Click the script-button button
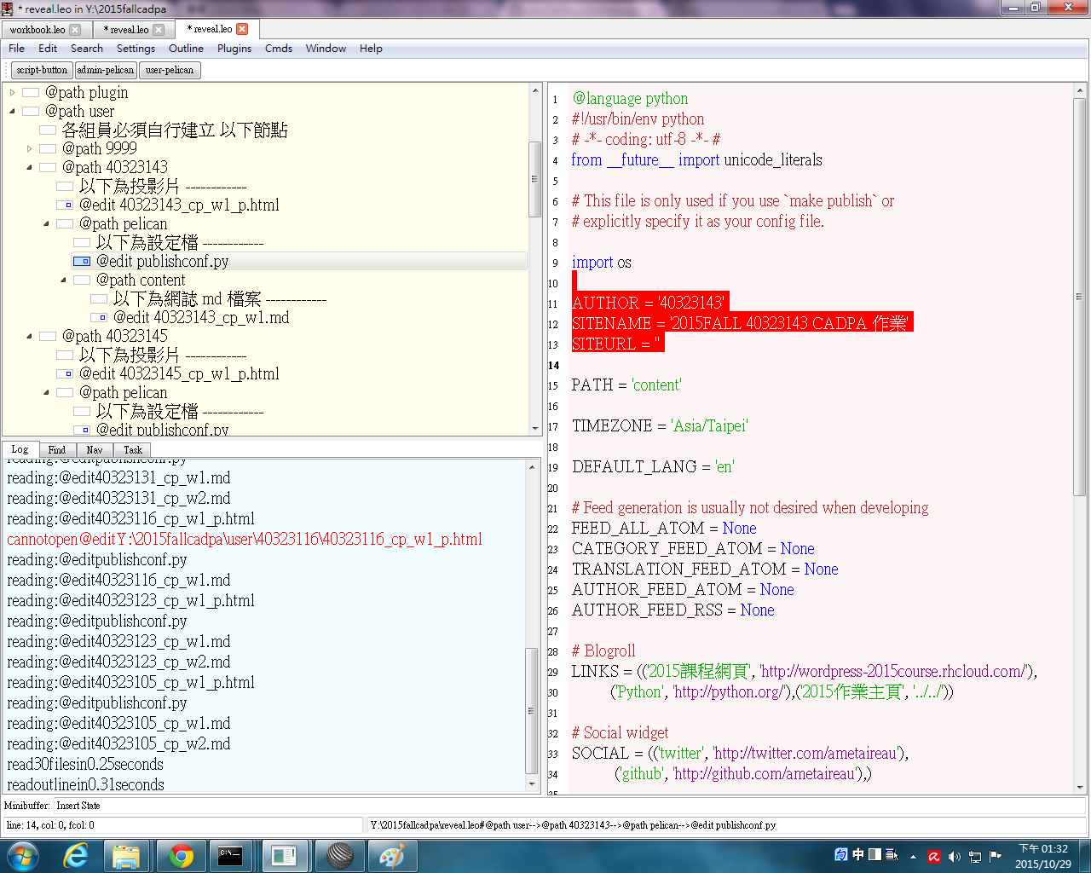 tap(42, 70)
